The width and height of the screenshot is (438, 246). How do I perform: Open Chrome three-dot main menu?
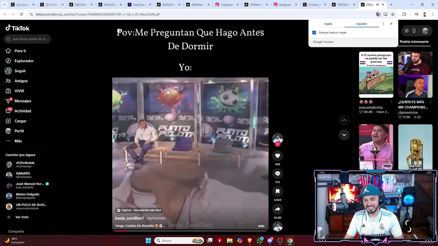[x=433, y=14]
